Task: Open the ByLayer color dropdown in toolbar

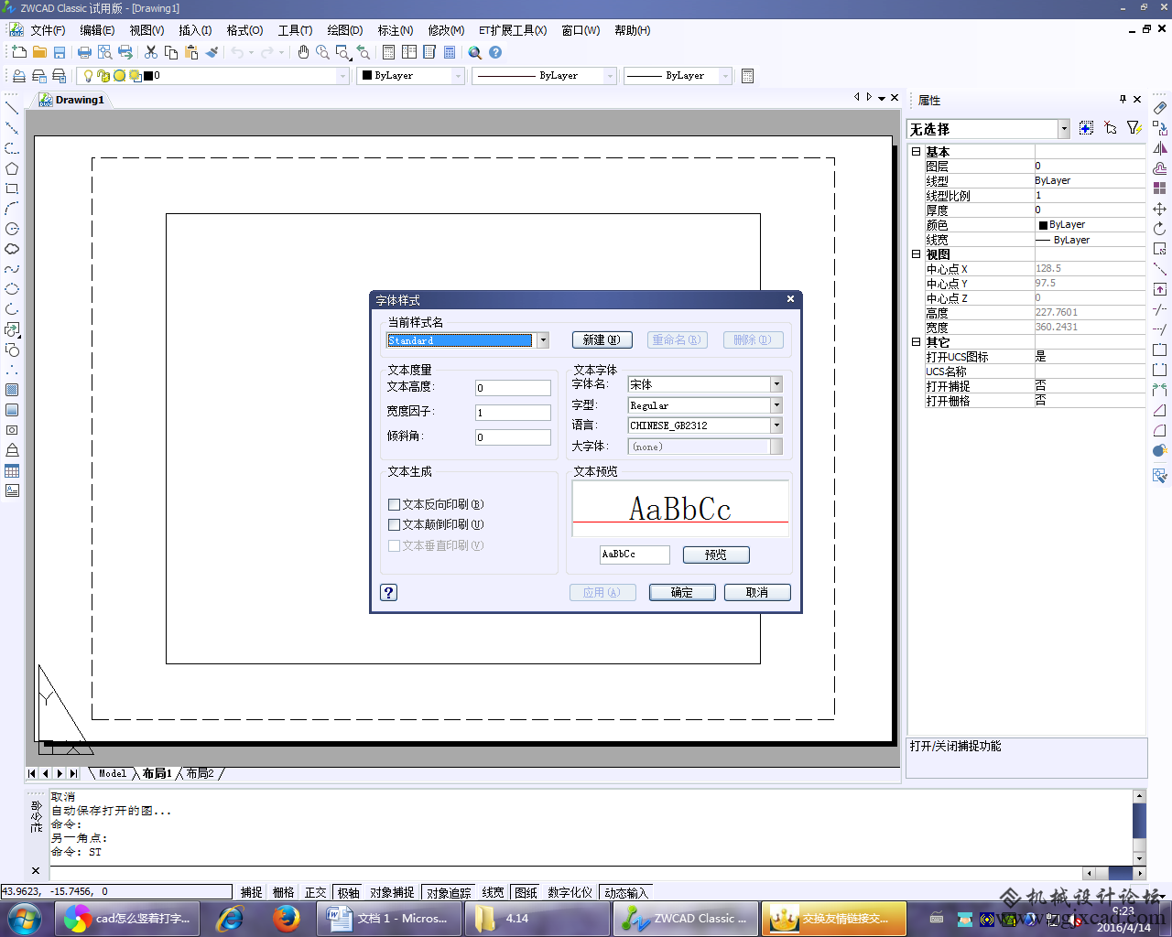Action: click(458, 76)
